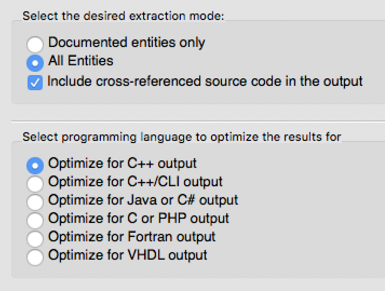Uncheck Include cross-referenced source code checkbox
This screenshot has width=385, height=291.
point(35,83)
